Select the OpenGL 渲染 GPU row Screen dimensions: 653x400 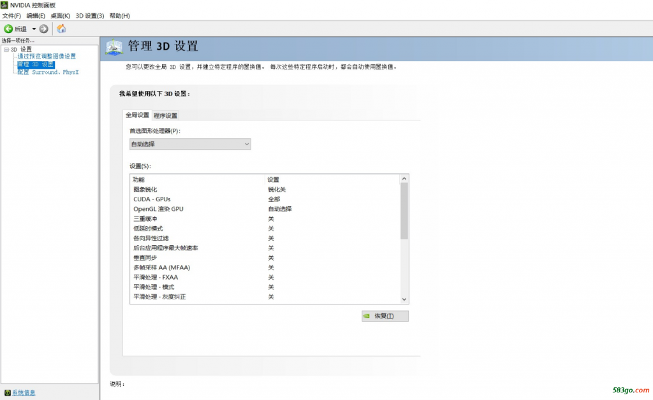(x=265, y=209)
